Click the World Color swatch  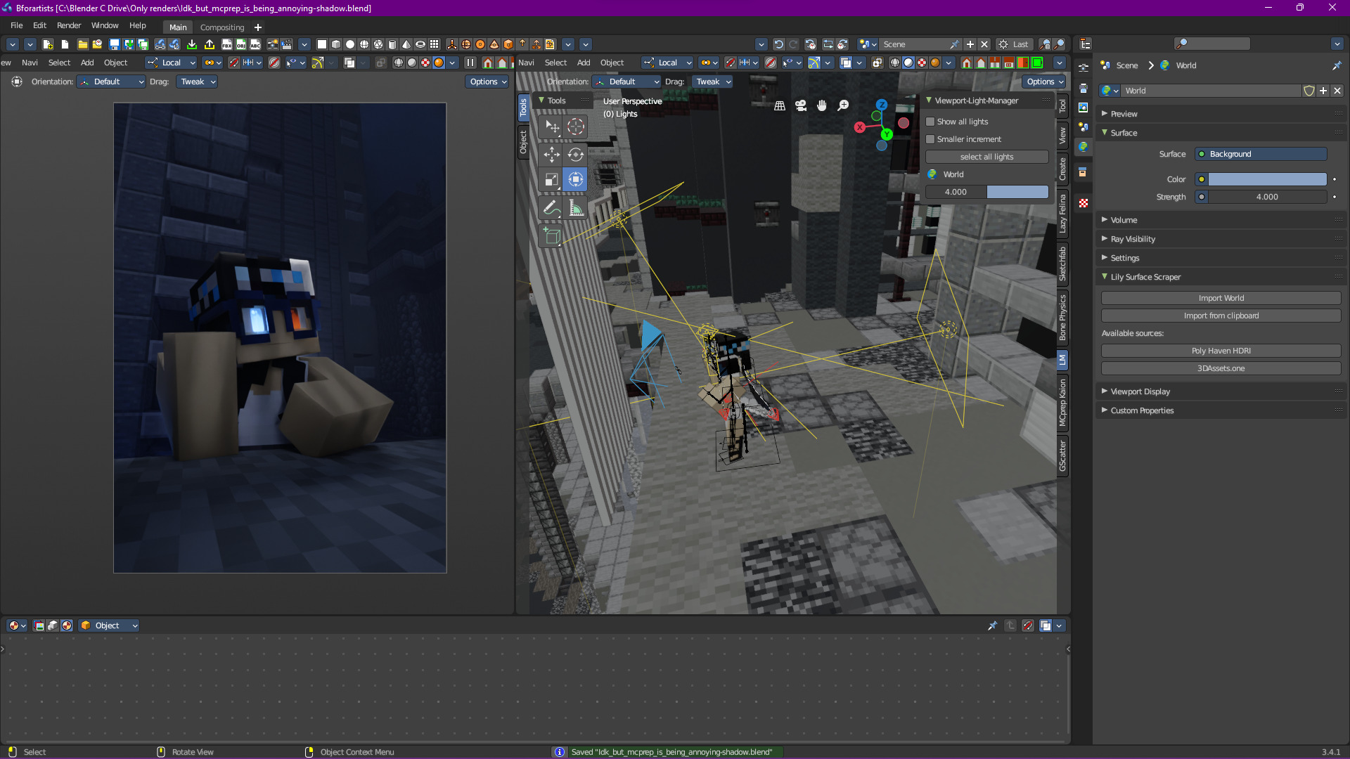click(x=1267, y=179)
